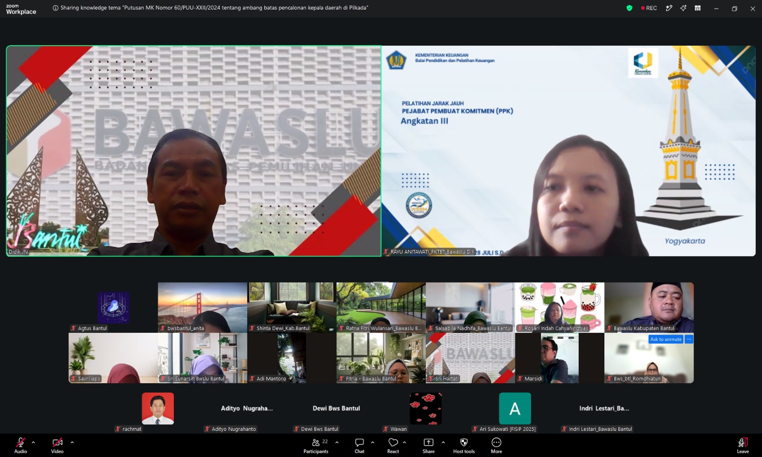The image size is (762, 457).
Task: Turn on camera with Video button
Action: [57, 446]
